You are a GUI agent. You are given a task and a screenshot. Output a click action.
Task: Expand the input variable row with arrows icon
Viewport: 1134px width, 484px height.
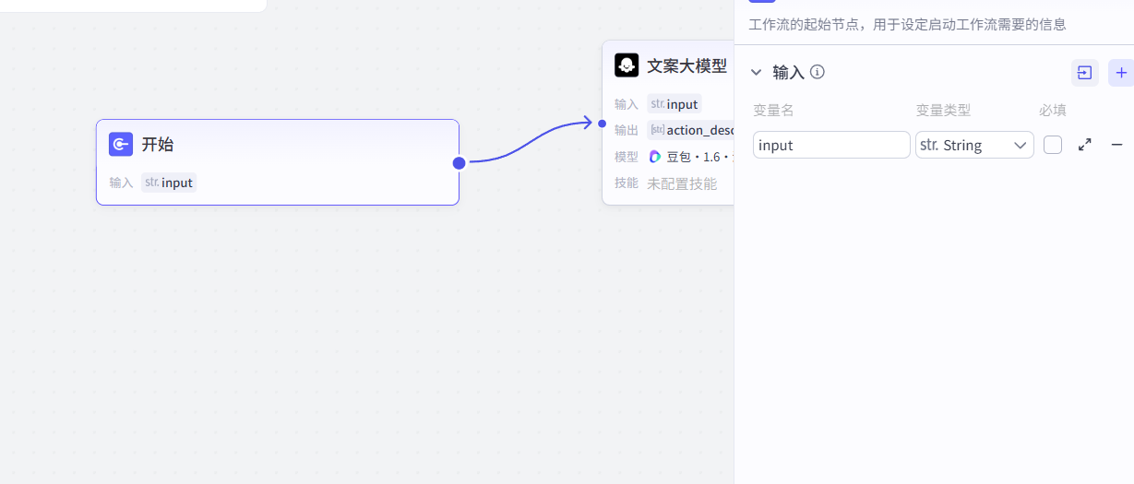(1085, 145)
